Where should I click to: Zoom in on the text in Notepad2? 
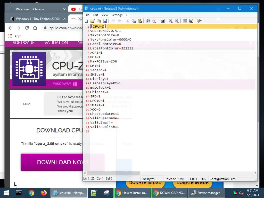click(171, 21)
